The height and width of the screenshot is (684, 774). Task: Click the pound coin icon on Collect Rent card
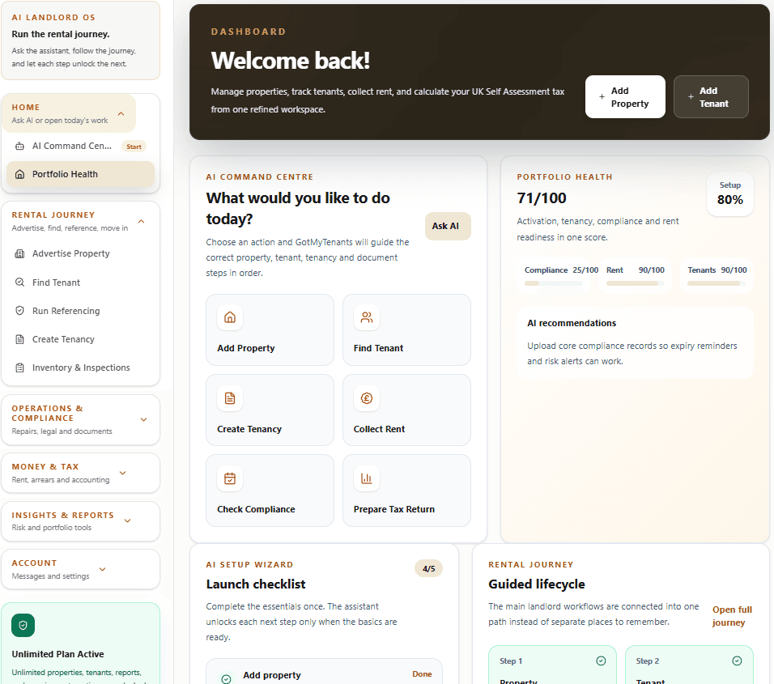tap(367, 398)
